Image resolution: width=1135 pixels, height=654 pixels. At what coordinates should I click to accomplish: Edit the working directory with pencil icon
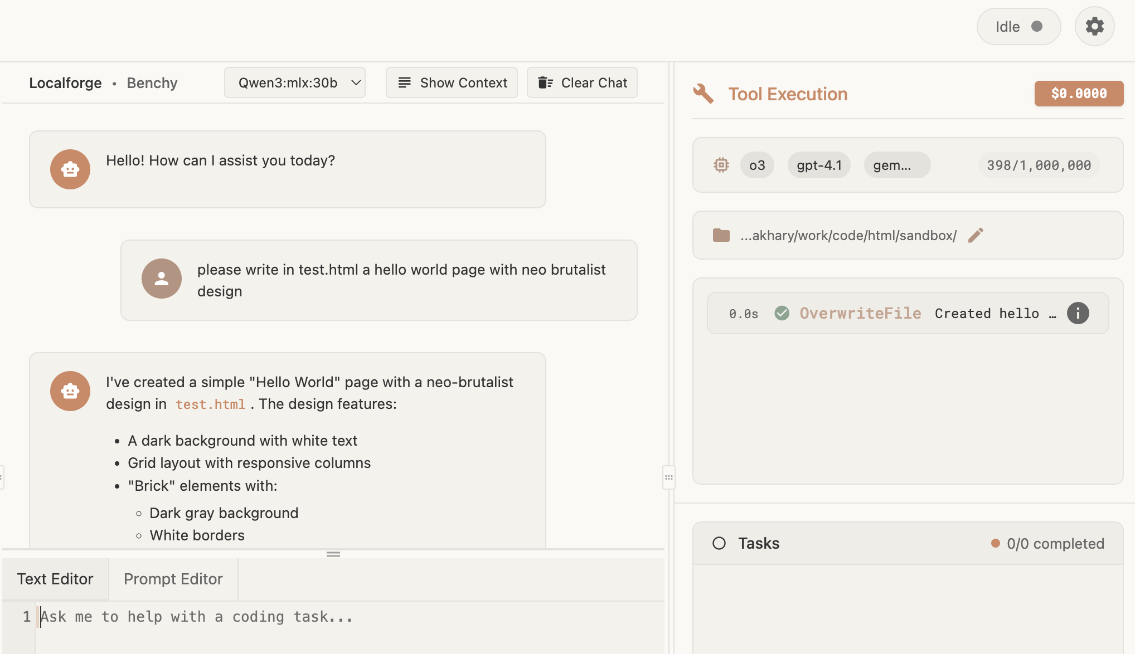(x=976, y=235)
